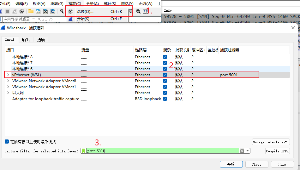Open the 编辑(E) menu
300x170 pixels.
click(x=21, y=4)
